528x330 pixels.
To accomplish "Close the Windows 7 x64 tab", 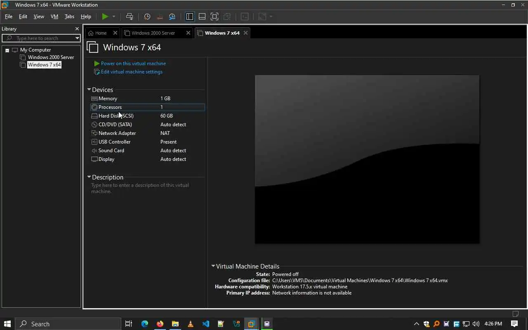I will (245, 33).
